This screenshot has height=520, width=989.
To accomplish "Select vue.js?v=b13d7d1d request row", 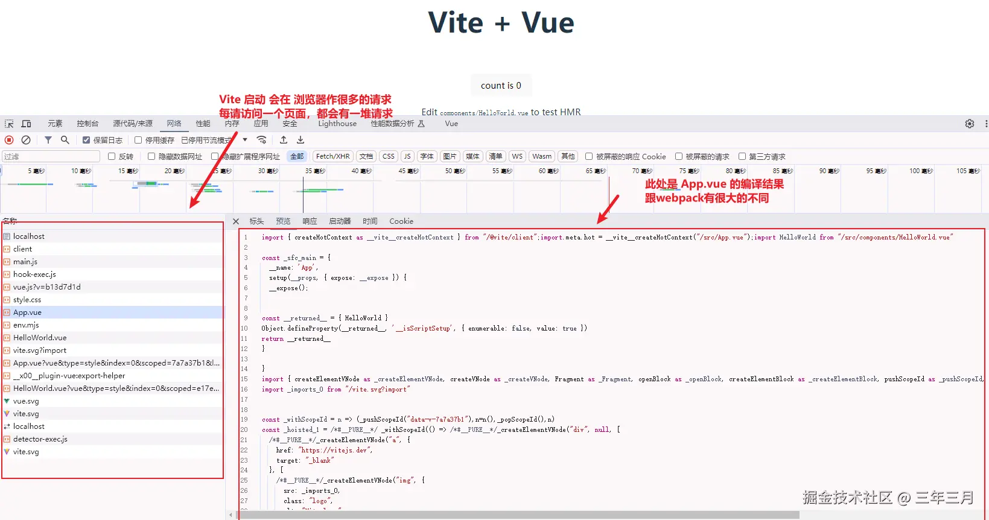I will [x=112, y=287].
